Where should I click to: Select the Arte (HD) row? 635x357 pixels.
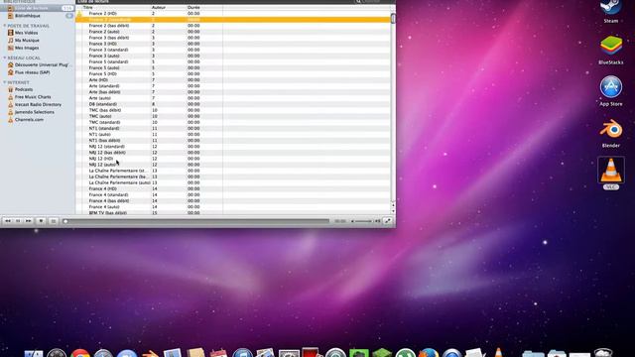click(x=233, y=80)
